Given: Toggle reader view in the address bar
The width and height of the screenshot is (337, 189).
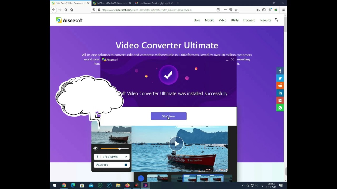Looking at the screenshot, I should (218, 10).
